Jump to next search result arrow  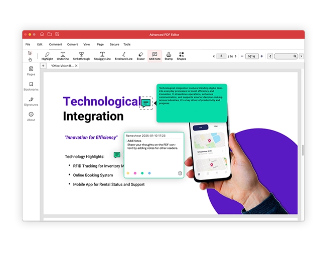click(x=301, y=56)
